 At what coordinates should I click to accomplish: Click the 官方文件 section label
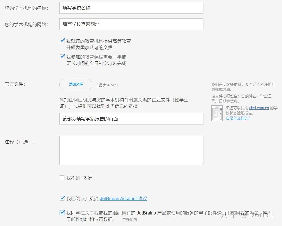pos(15,84)
